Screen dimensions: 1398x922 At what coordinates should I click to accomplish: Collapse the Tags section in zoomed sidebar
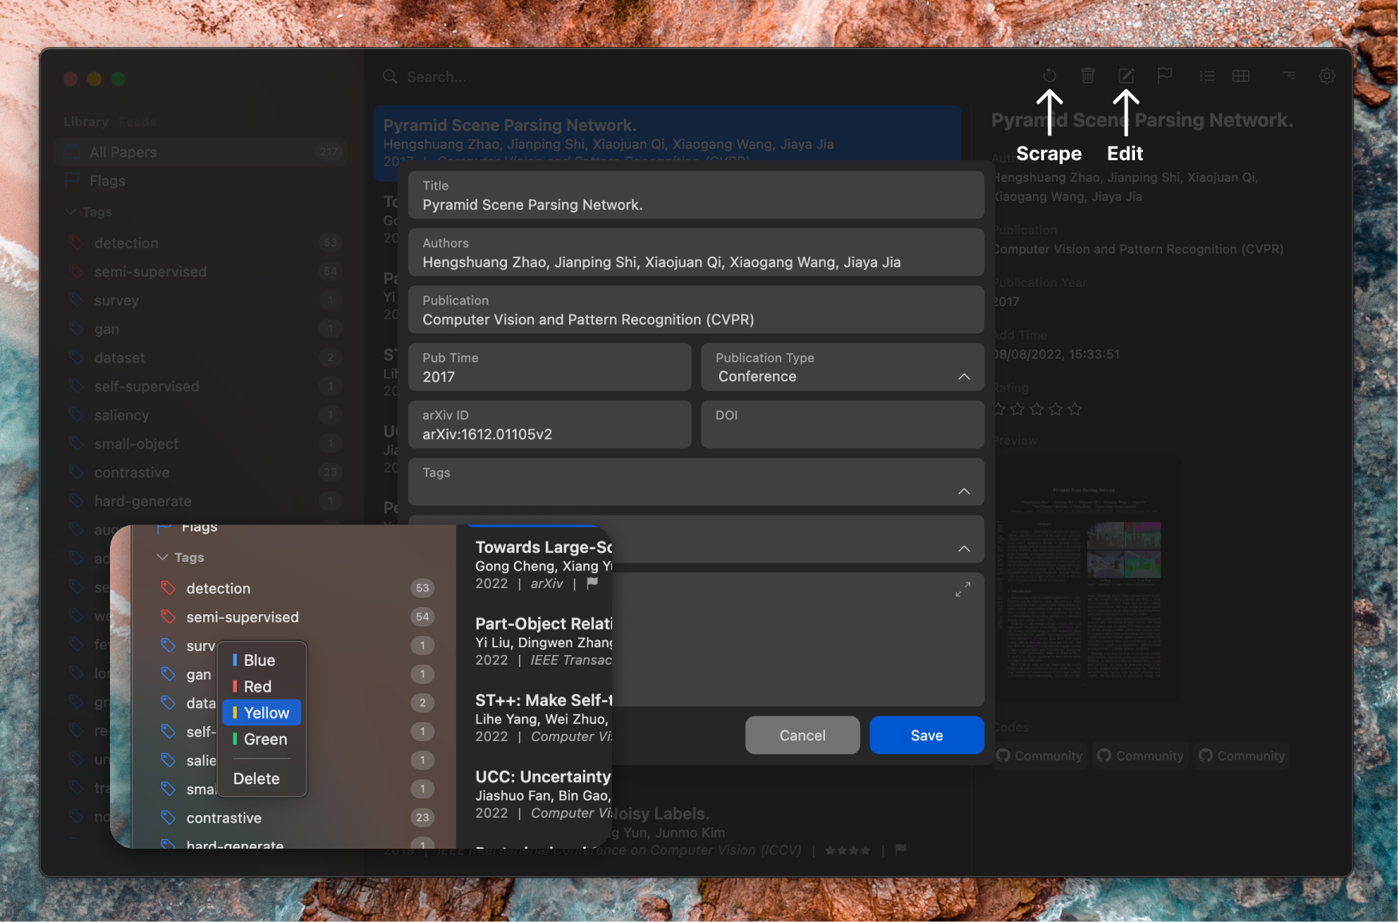click(x=163, y=557)
